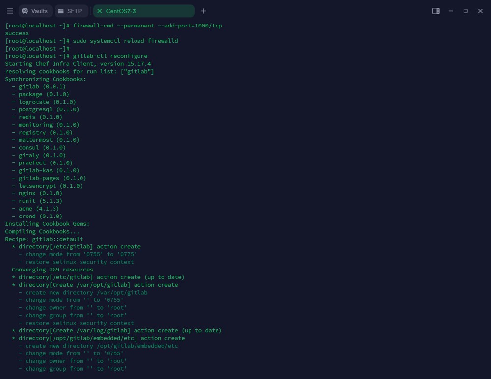This screenshot has width=491, height=379.
Task: Click 'directory[/opt/gitlab/embedded/etc] action create' line
Action: pyautogui.click(x=102, y=338)
